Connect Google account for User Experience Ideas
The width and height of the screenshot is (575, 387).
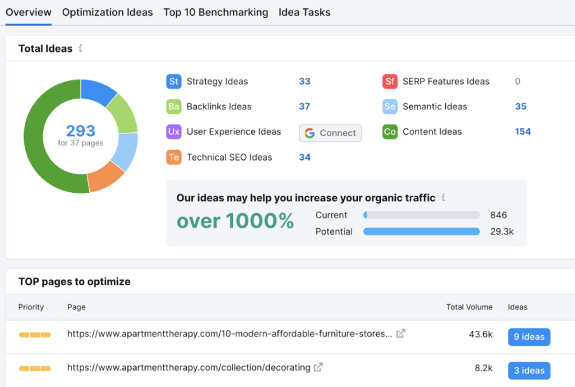click(x=331, y=133)
